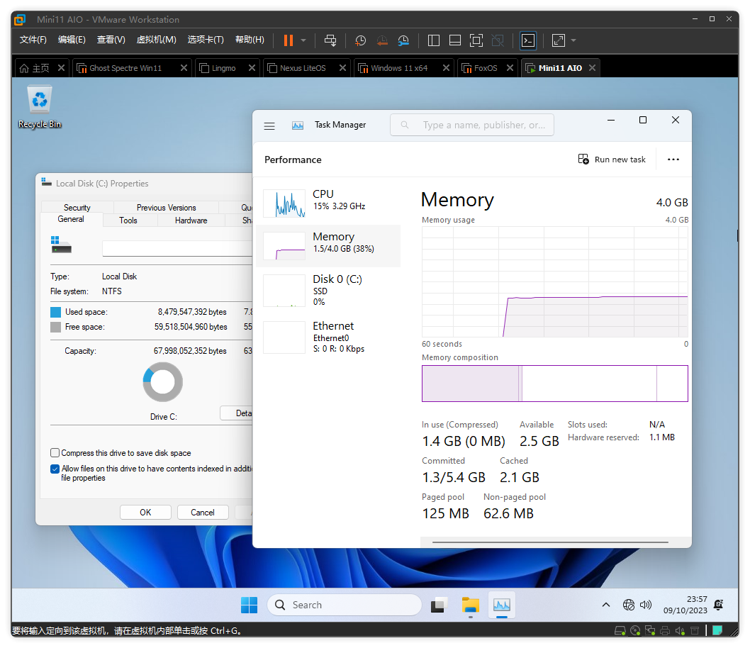Viewport: 750px width, 648px height.
Task: Select the Ethernet performance entry
Action: coord(329,337)
